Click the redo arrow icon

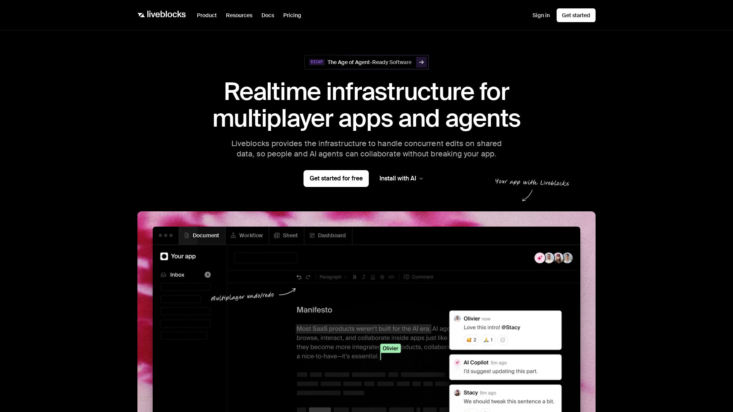coord(308,277)
